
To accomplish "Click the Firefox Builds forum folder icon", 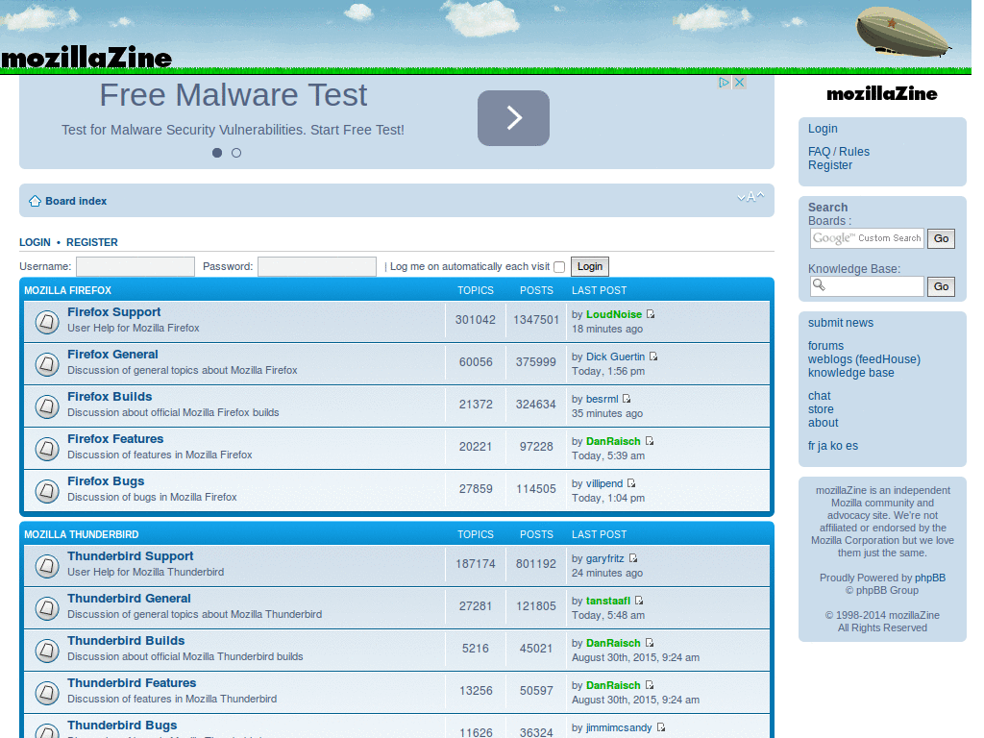I will click(x=46, y=406).
